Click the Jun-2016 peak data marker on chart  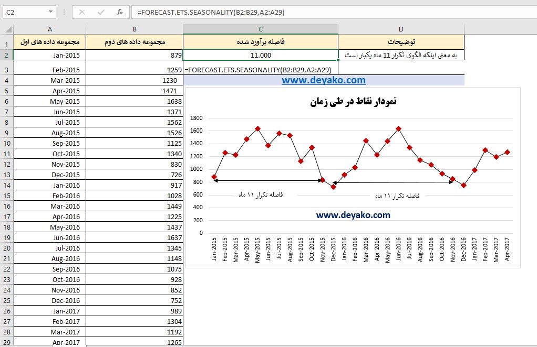pos(398,129)
